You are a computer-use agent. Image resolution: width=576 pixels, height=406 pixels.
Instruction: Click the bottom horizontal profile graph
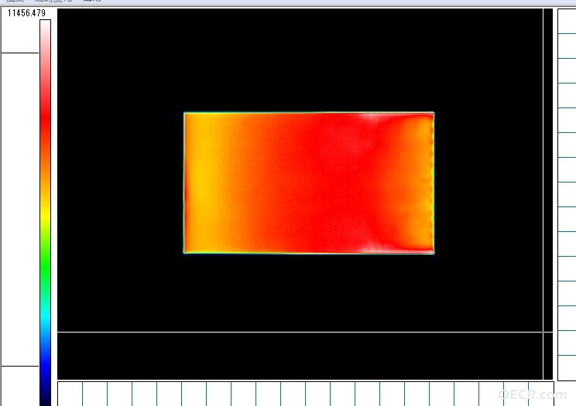pos(306,394)
